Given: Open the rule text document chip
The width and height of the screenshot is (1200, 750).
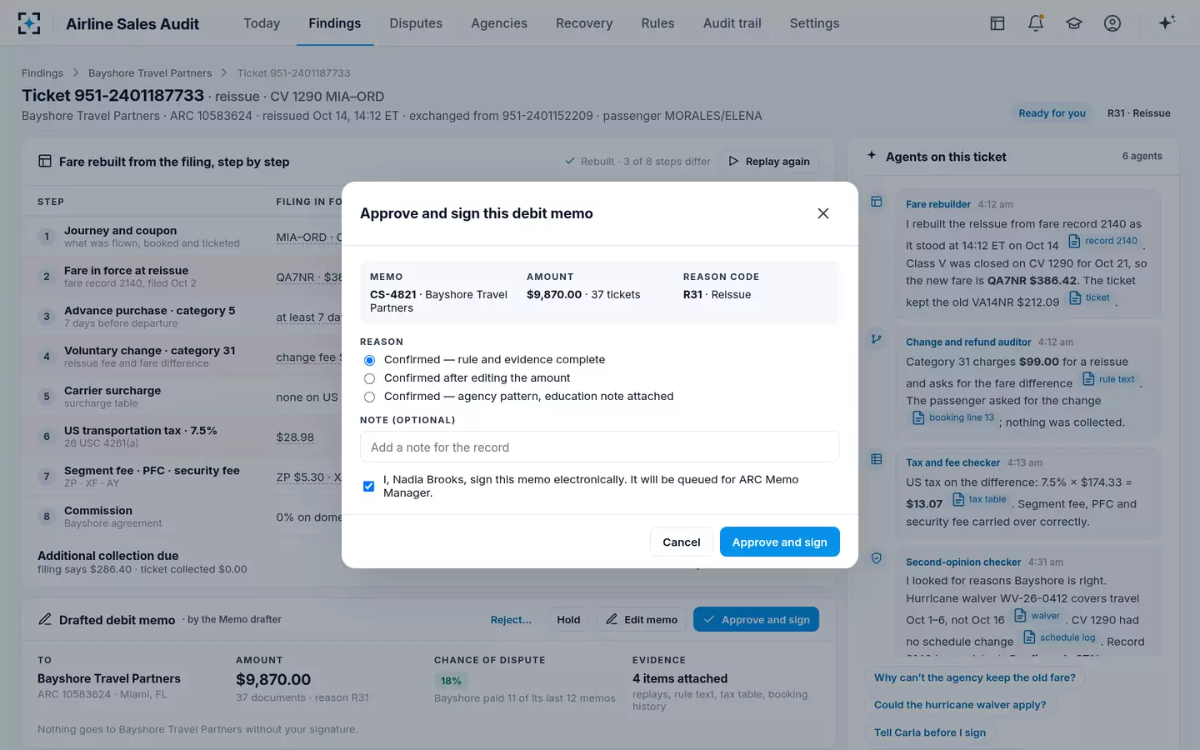Looking at the screenshot, I should pos(1109,379).
